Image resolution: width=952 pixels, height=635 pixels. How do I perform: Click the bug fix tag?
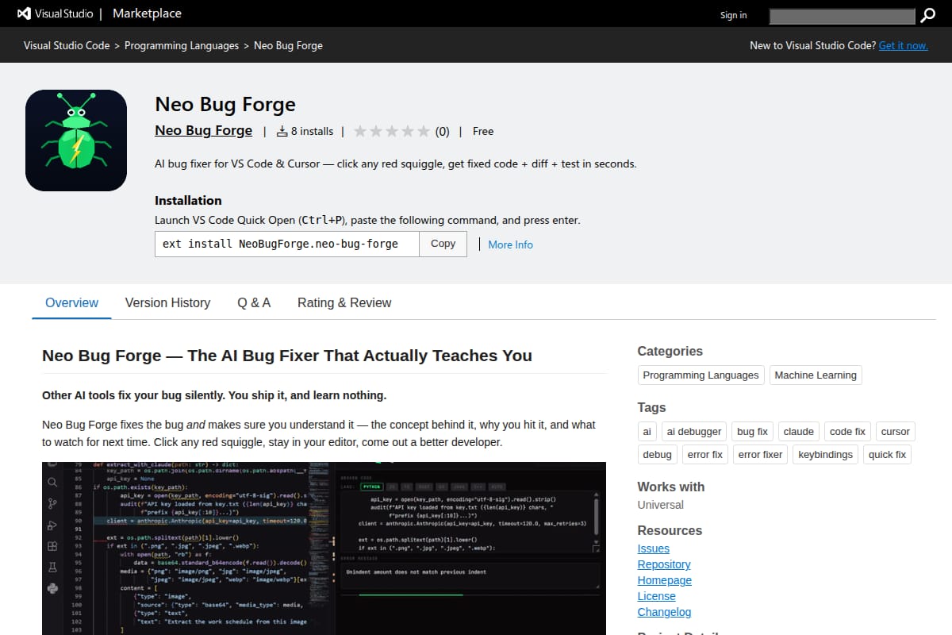(752, 431)
